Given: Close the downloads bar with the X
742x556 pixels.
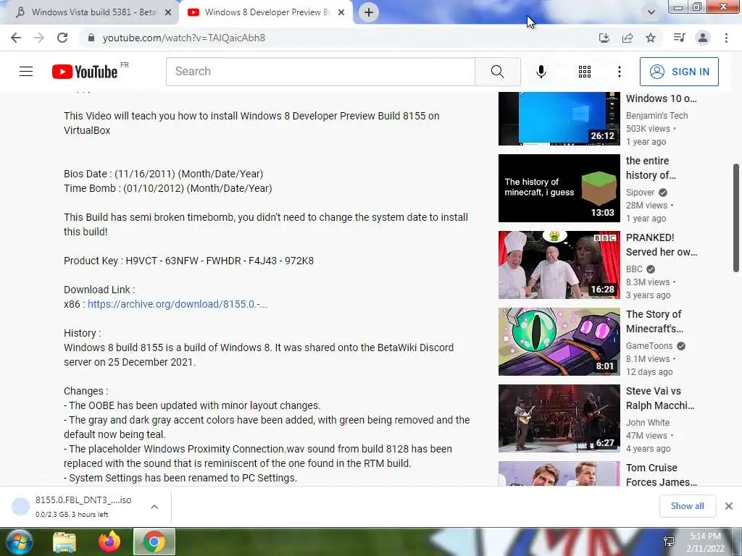Looking at the screenshot, I should point(729,506).
